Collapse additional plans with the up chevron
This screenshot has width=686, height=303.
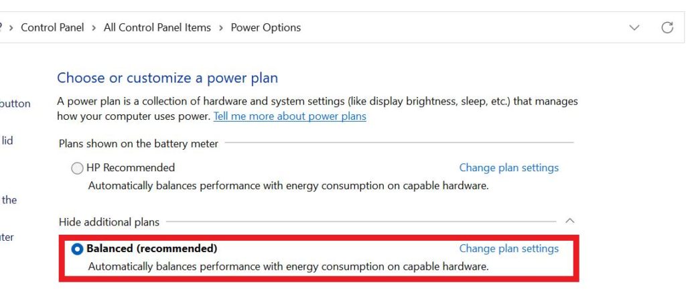(x=570, y=221)
